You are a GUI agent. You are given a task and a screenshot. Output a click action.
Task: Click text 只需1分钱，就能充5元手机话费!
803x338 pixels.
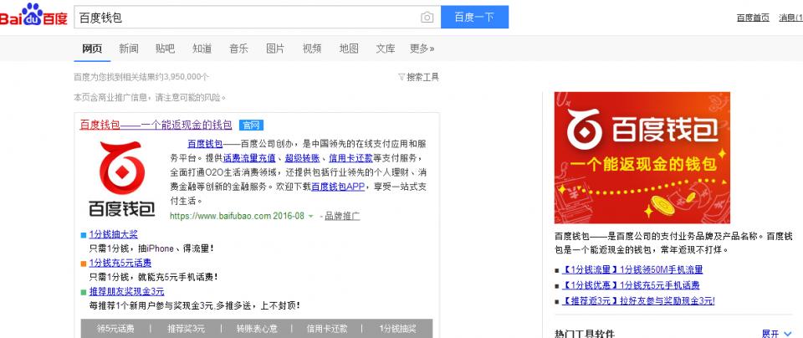coord(154,277)
